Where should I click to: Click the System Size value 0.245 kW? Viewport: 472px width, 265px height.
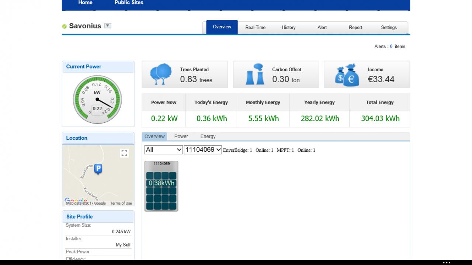121,232
